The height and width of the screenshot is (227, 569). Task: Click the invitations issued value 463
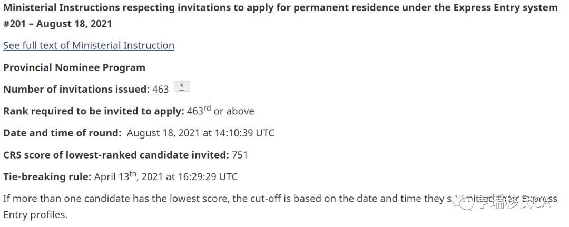(x=160, y=89)
